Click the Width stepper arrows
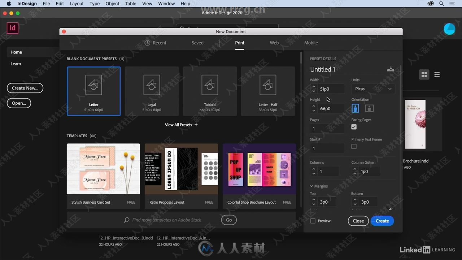Viewport: 462px width, 260px height. (x=314, y=89)
